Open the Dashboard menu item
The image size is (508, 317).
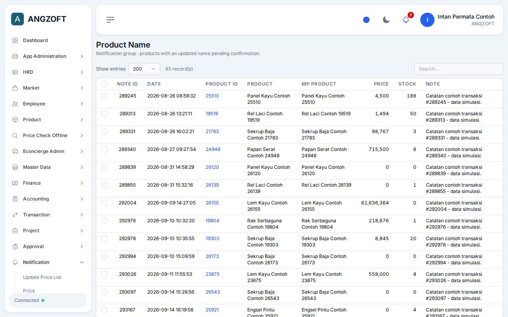coord(48,40)
